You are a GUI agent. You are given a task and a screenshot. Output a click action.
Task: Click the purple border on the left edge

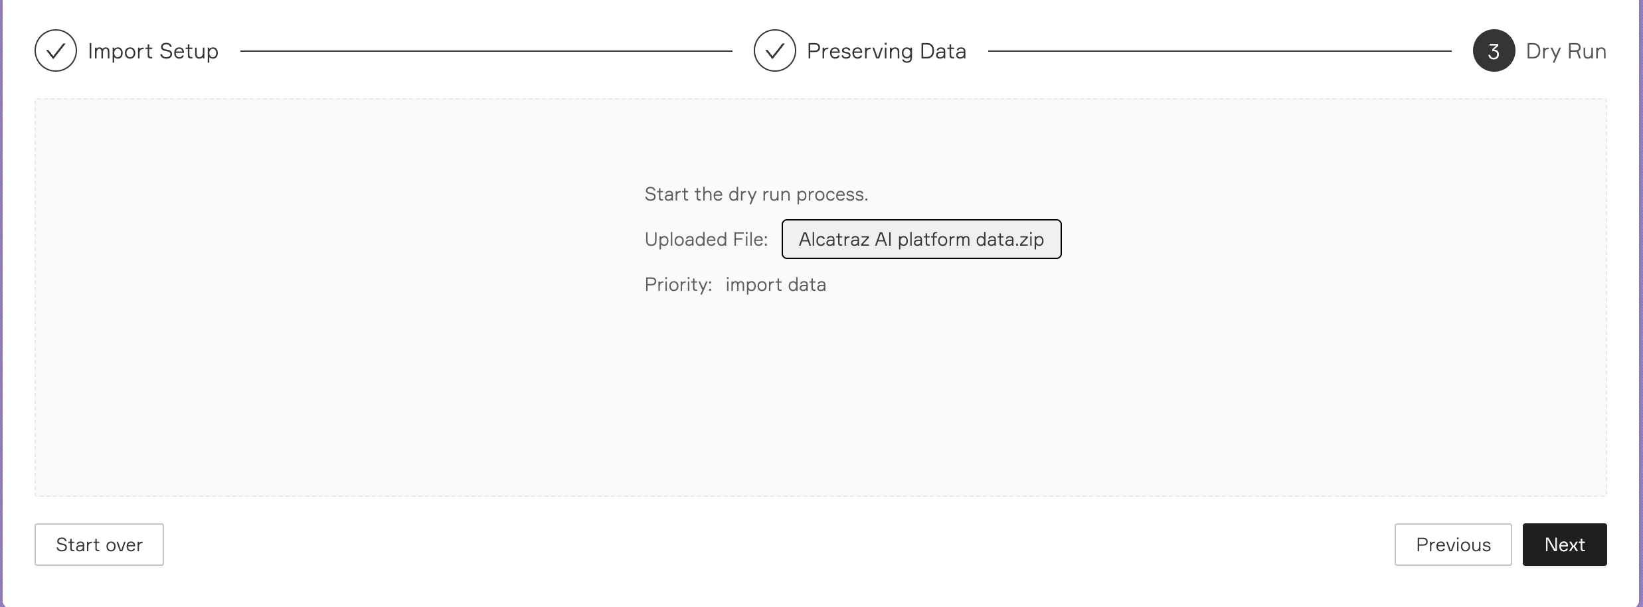1,303
